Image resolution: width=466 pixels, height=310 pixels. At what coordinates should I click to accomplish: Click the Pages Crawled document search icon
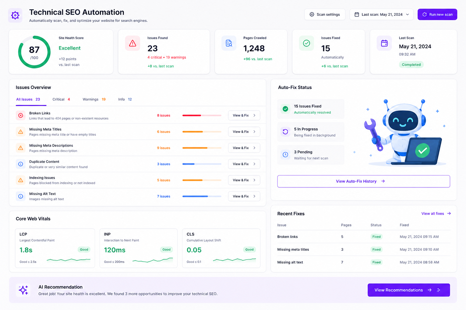coord(229,43)
